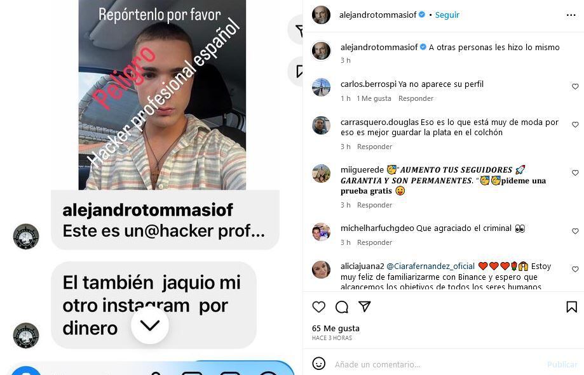Open carlos.berrospi's profile picture

[321, 88]
